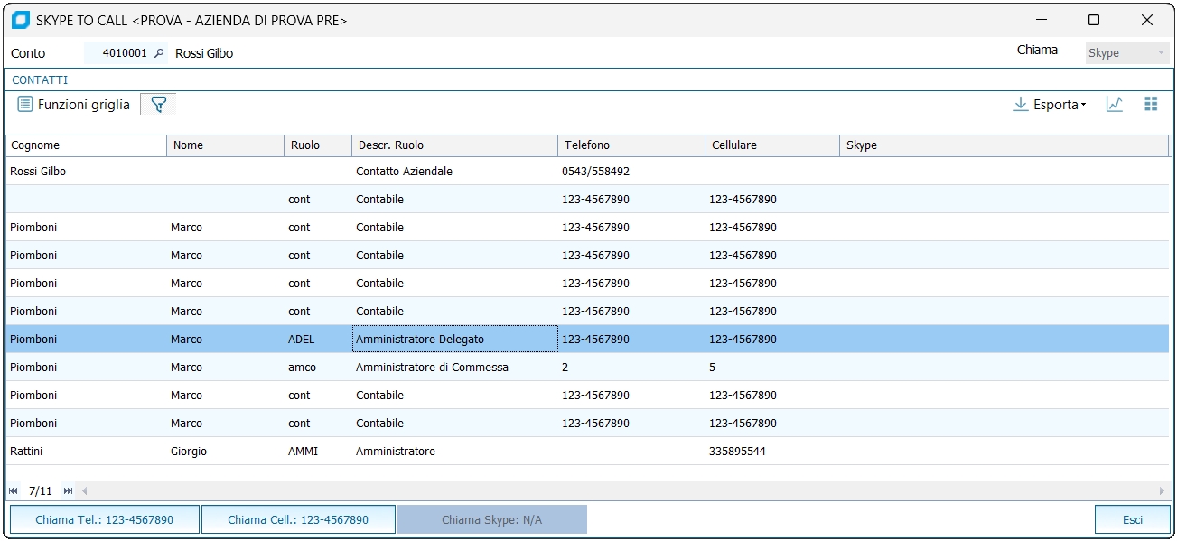The width and height of the screenshot is (1177, 541).
Task: Select the CONTATTI tab
Action: click(40, 80)
